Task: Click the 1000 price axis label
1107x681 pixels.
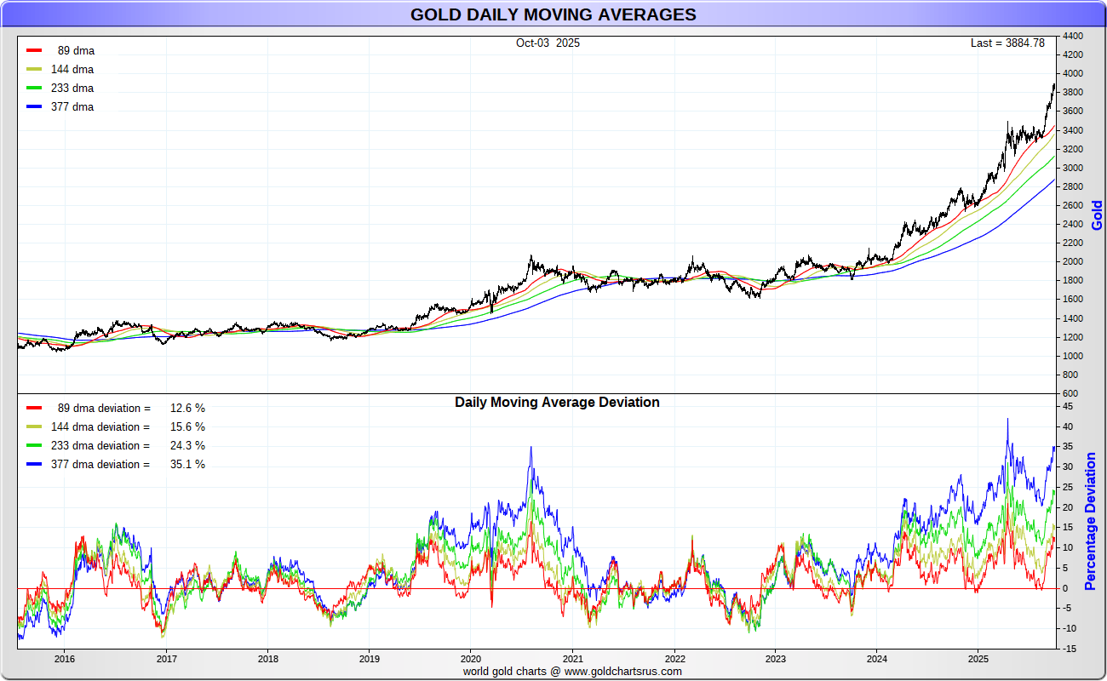Action: (x=1073, y=356)
